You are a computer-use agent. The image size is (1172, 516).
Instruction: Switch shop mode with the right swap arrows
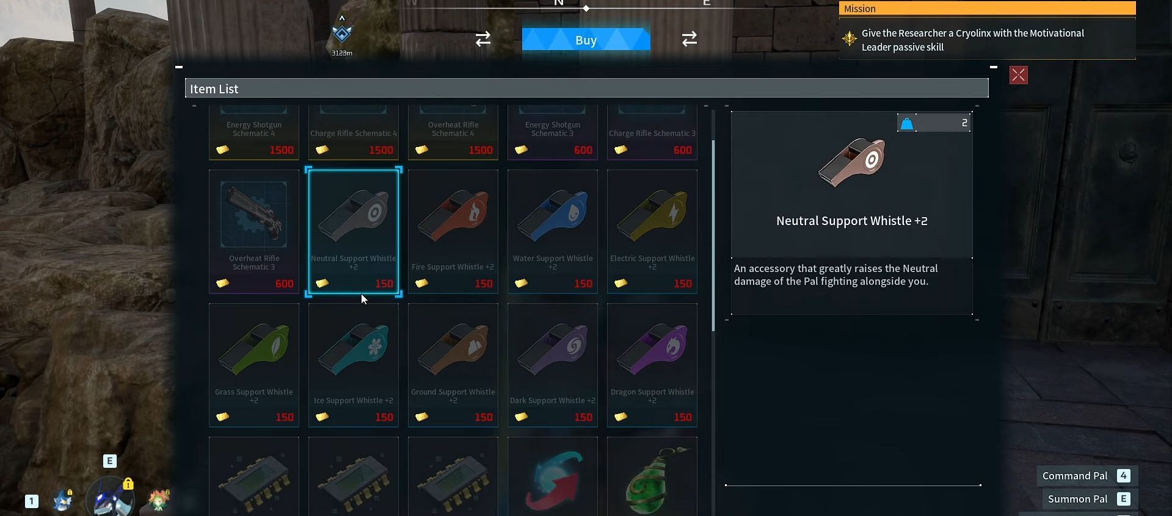[x=690, y=39]
